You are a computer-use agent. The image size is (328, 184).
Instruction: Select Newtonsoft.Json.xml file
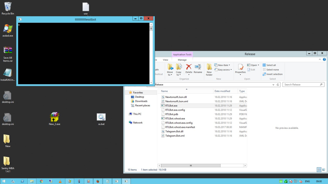click(176, 101)
